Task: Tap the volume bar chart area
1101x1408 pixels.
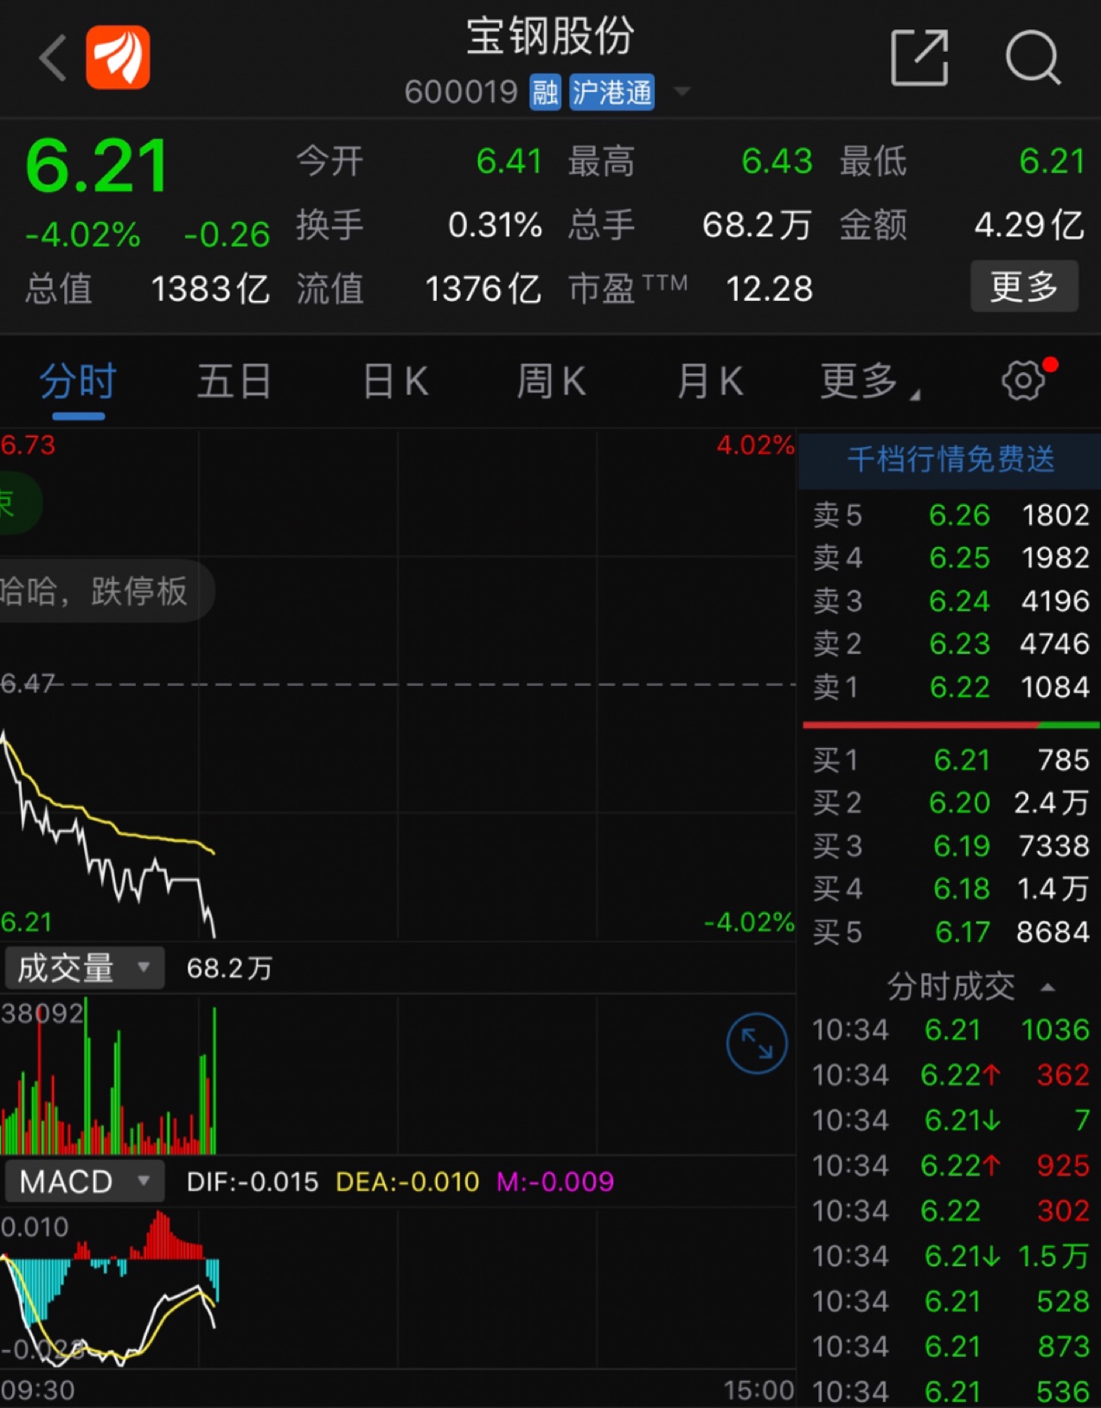Action: pos(398,1075)
